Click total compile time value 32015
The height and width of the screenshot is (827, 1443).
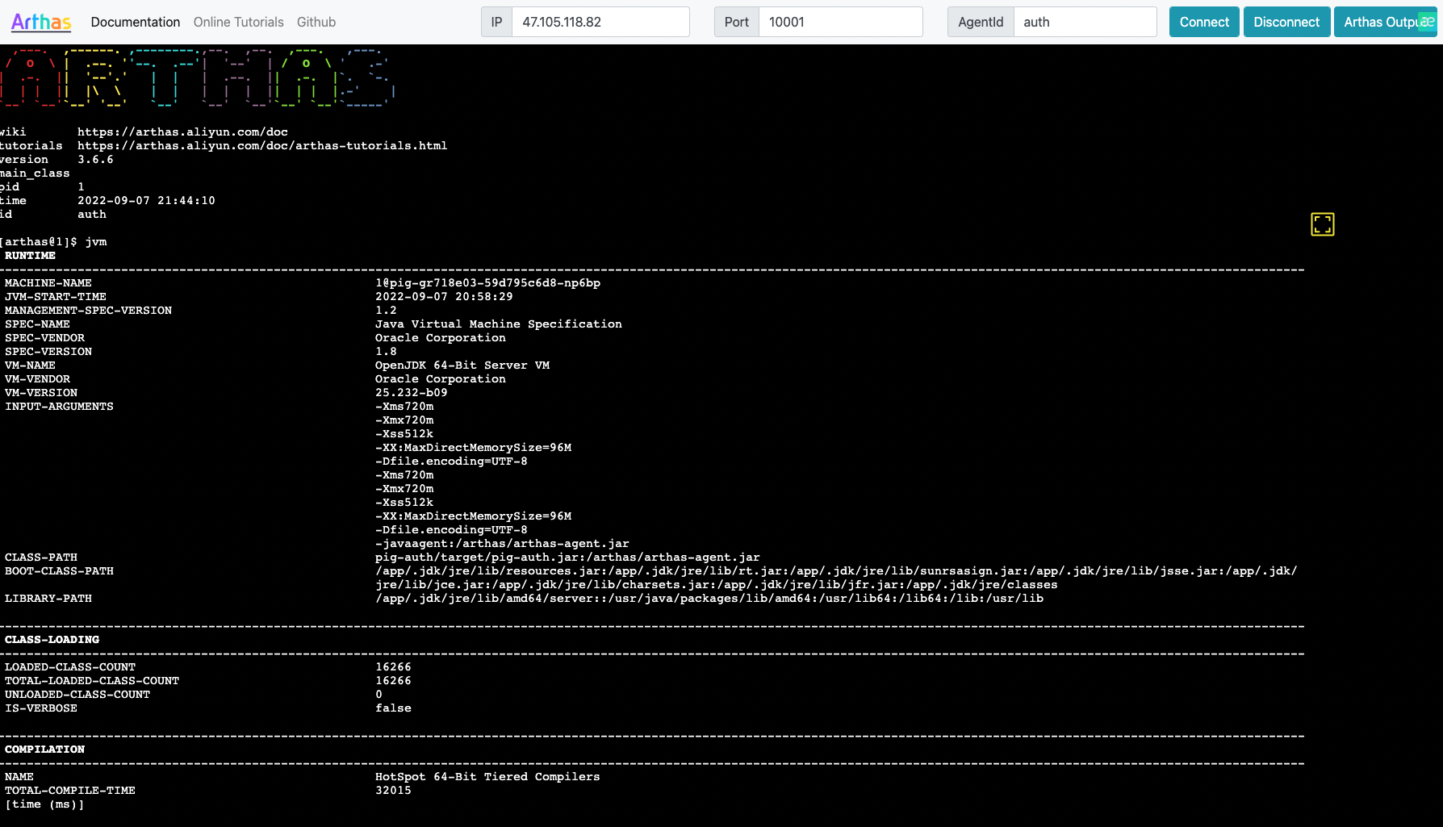(393, 791)
